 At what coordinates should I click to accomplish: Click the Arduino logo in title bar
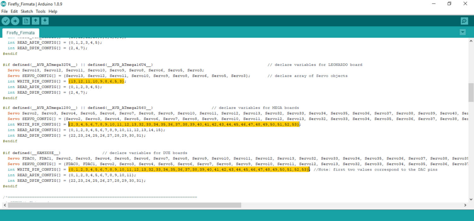coord(3,4)
